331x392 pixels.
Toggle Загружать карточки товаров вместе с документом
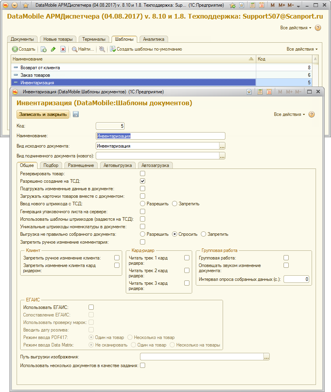[142, 196]
